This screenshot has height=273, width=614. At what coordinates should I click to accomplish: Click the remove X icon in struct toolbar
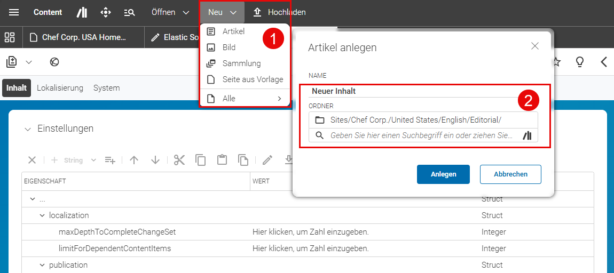pos(32,160)
